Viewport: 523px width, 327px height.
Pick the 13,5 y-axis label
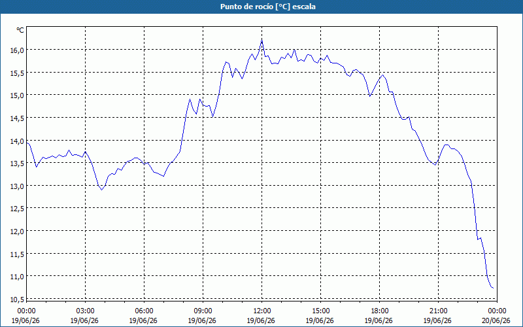click(x=18, y=163)
